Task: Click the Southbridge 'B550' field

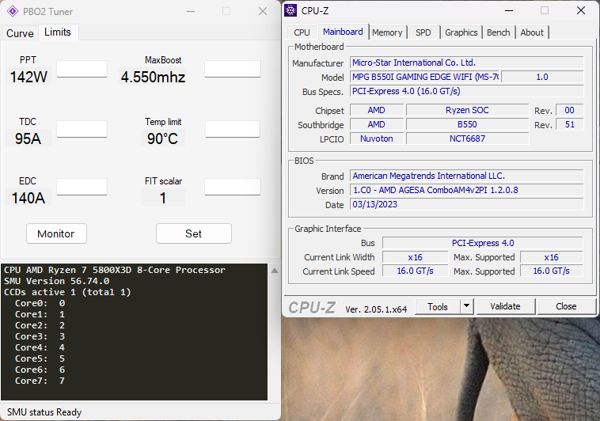Action: point(467,124)
